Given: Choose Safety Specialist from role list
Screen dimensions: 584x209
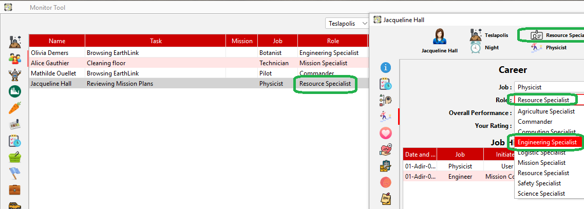Looking at the screenshot, I should pyautogui.click(x=549, y=183).
